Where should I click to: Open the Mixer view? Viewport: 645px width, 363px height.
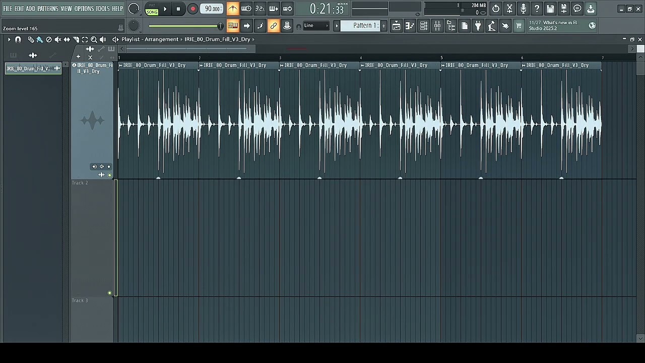pos(437,26)
